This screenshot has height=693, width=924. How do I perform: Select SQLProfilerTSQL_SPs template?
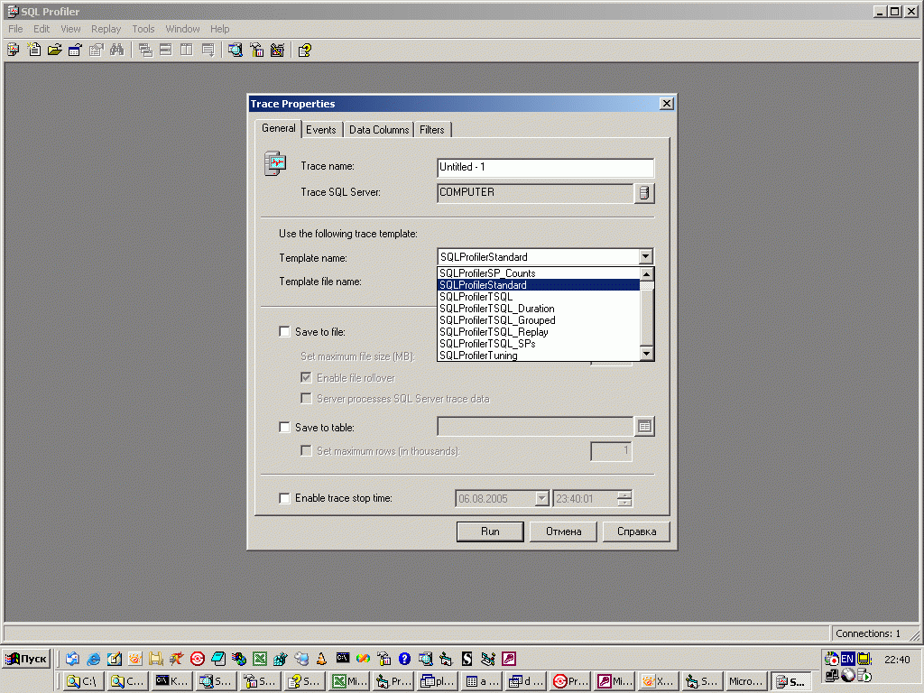pos(539,344)
